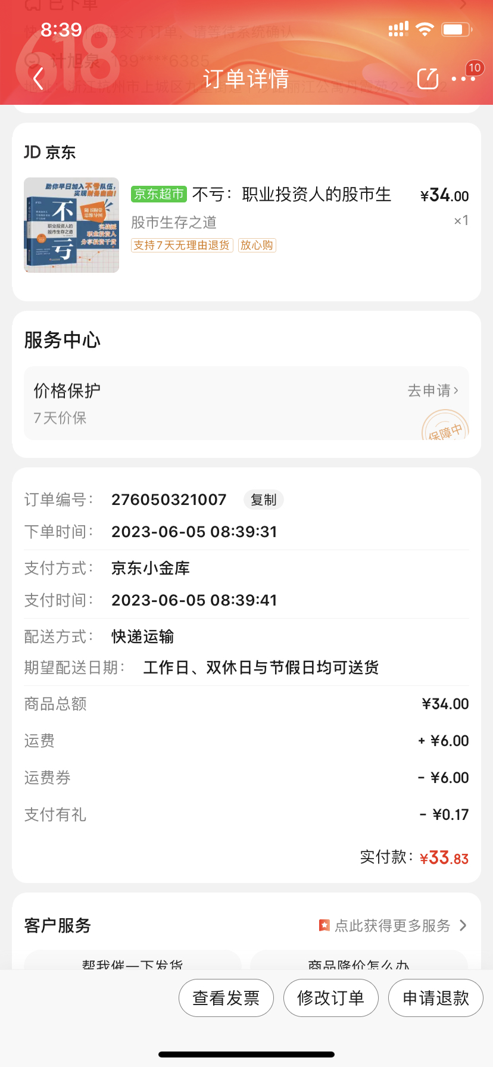Screen dimensions: 493x1067
Task: Select 帮我催一下发货 service option
Action: click(132, 962)
